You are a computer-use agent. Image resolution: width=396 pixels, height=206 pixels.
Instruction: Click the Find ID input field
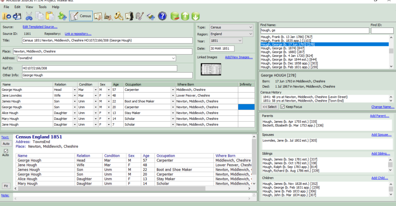[x=382, y=31]
